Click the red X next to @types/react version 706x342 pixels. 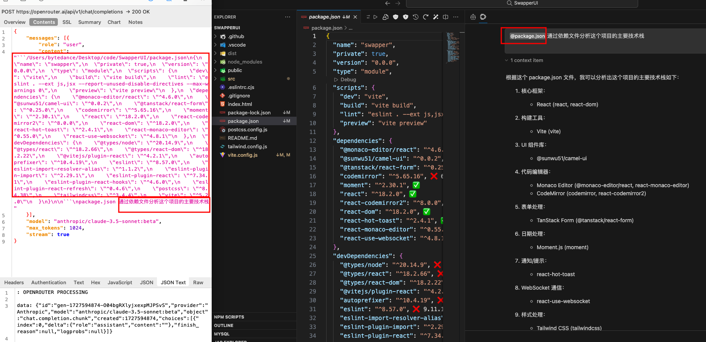(440, 273)
